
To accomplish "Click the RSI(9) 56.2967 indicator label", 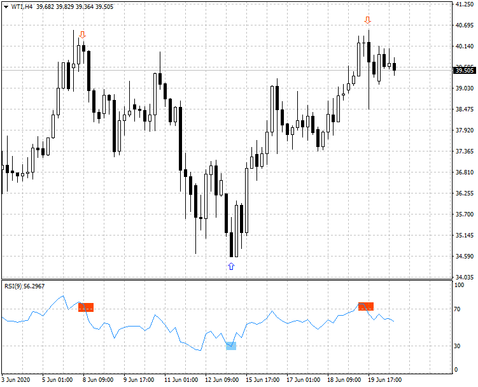I will click(24, 286).
